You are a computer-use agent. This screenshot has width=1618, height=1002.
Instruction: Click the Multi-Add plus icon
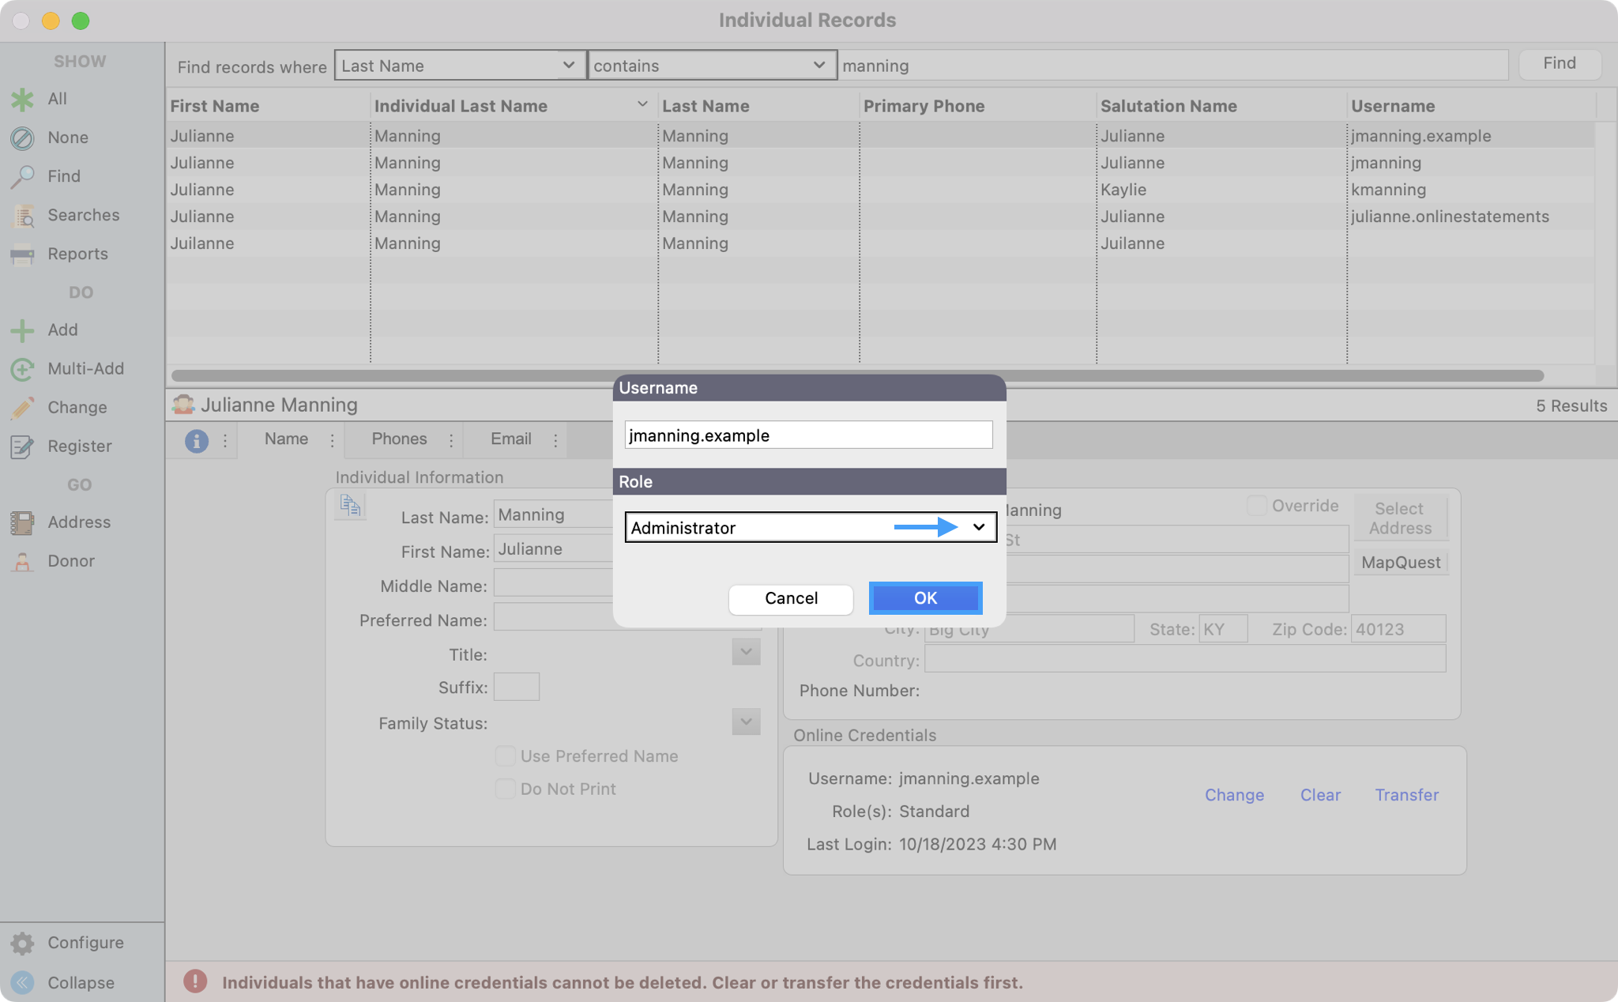click(22, 369)
